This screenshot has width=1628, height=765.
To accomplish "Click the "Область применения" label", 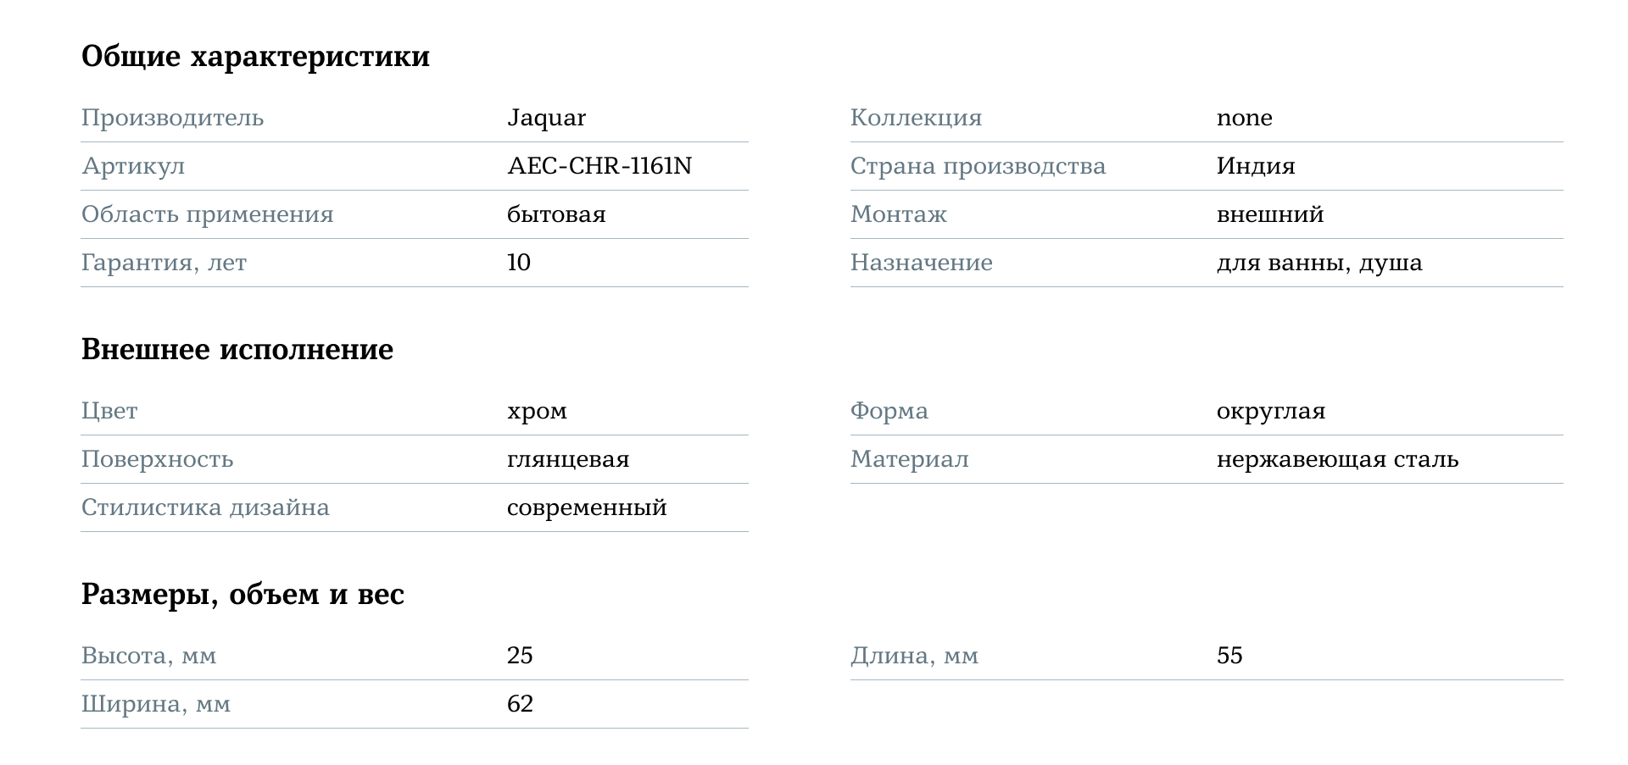I will 207,214.
